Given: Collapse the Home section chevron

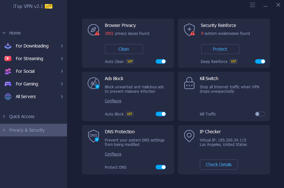Looking at the screenshot, I should click(4, 33).
